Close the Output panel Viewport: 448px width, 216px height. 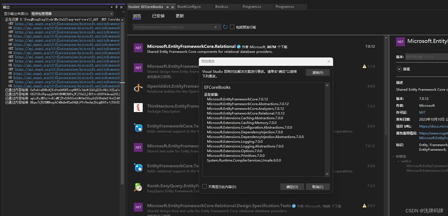coord(121,7)
